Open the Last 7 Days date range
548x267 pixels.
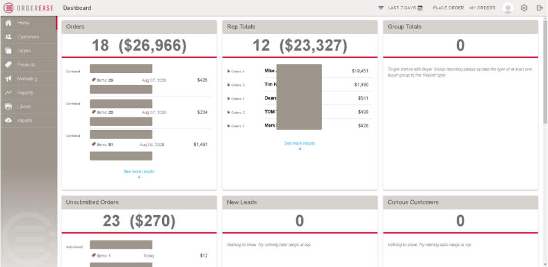coord(401,8)
